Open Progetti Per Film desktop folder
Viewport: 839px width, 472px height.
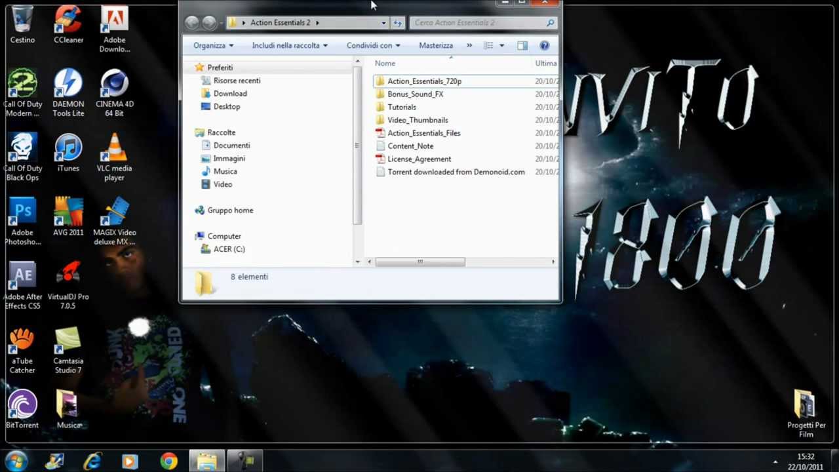806,414
